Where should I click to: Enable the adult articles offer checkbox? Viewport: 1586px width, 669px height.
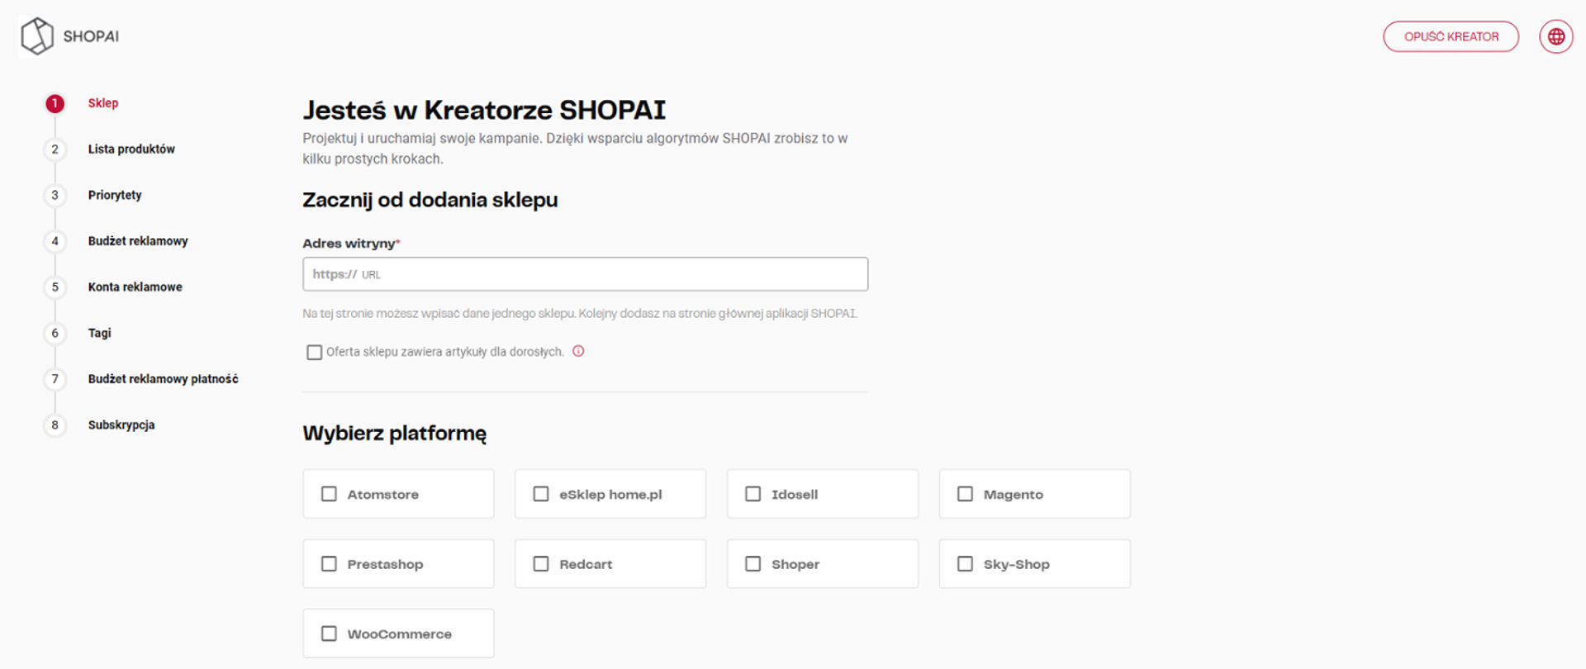314,353
